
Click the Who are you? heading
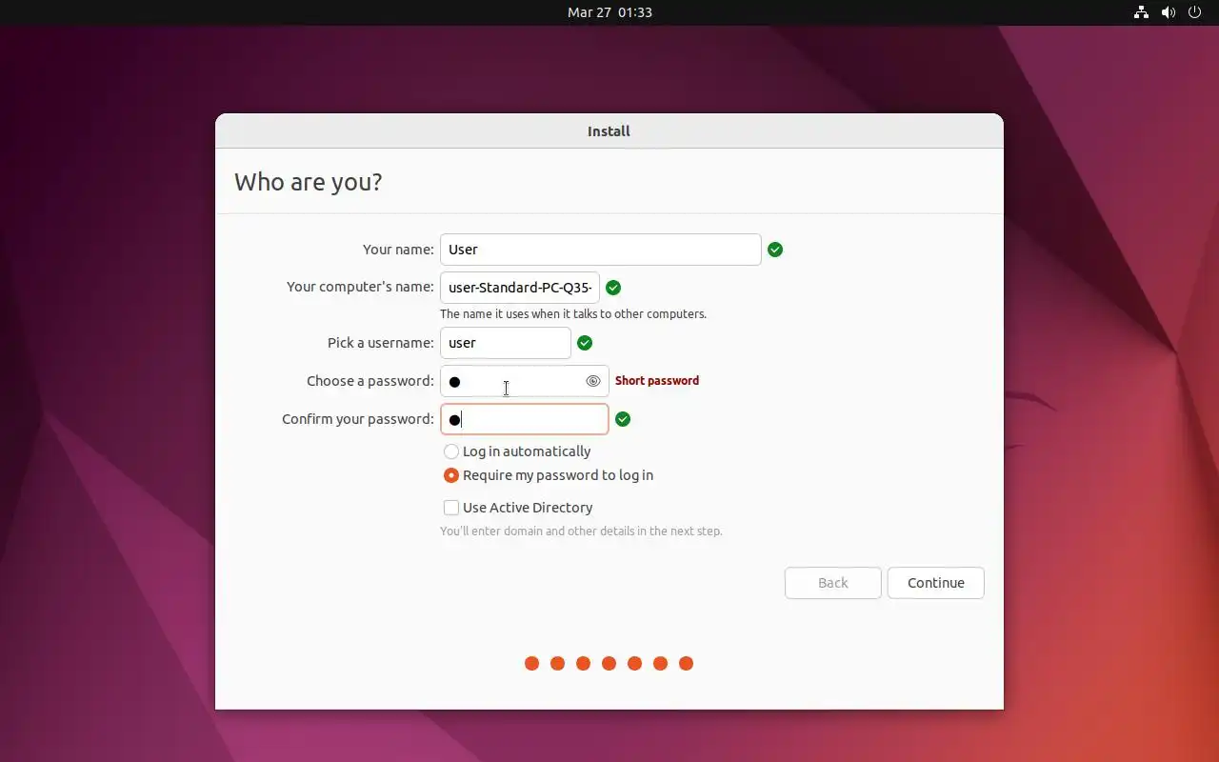(x=309, y=182)
